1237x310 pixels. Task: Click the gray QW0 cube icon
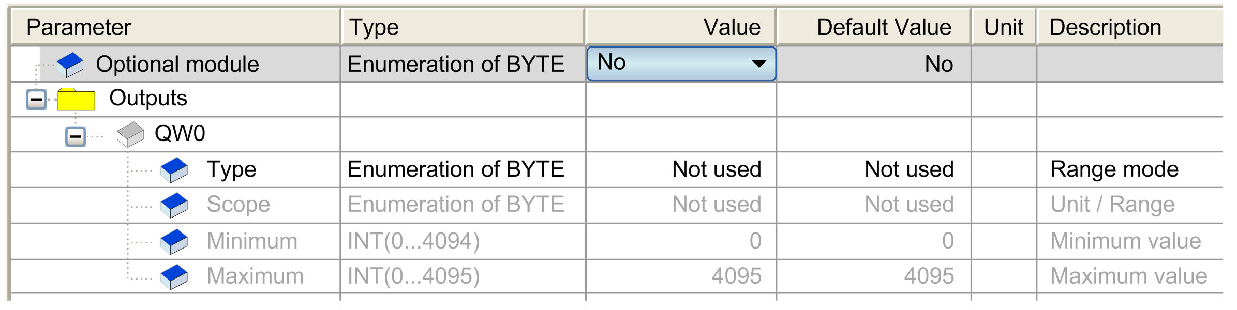coord(130,134)
